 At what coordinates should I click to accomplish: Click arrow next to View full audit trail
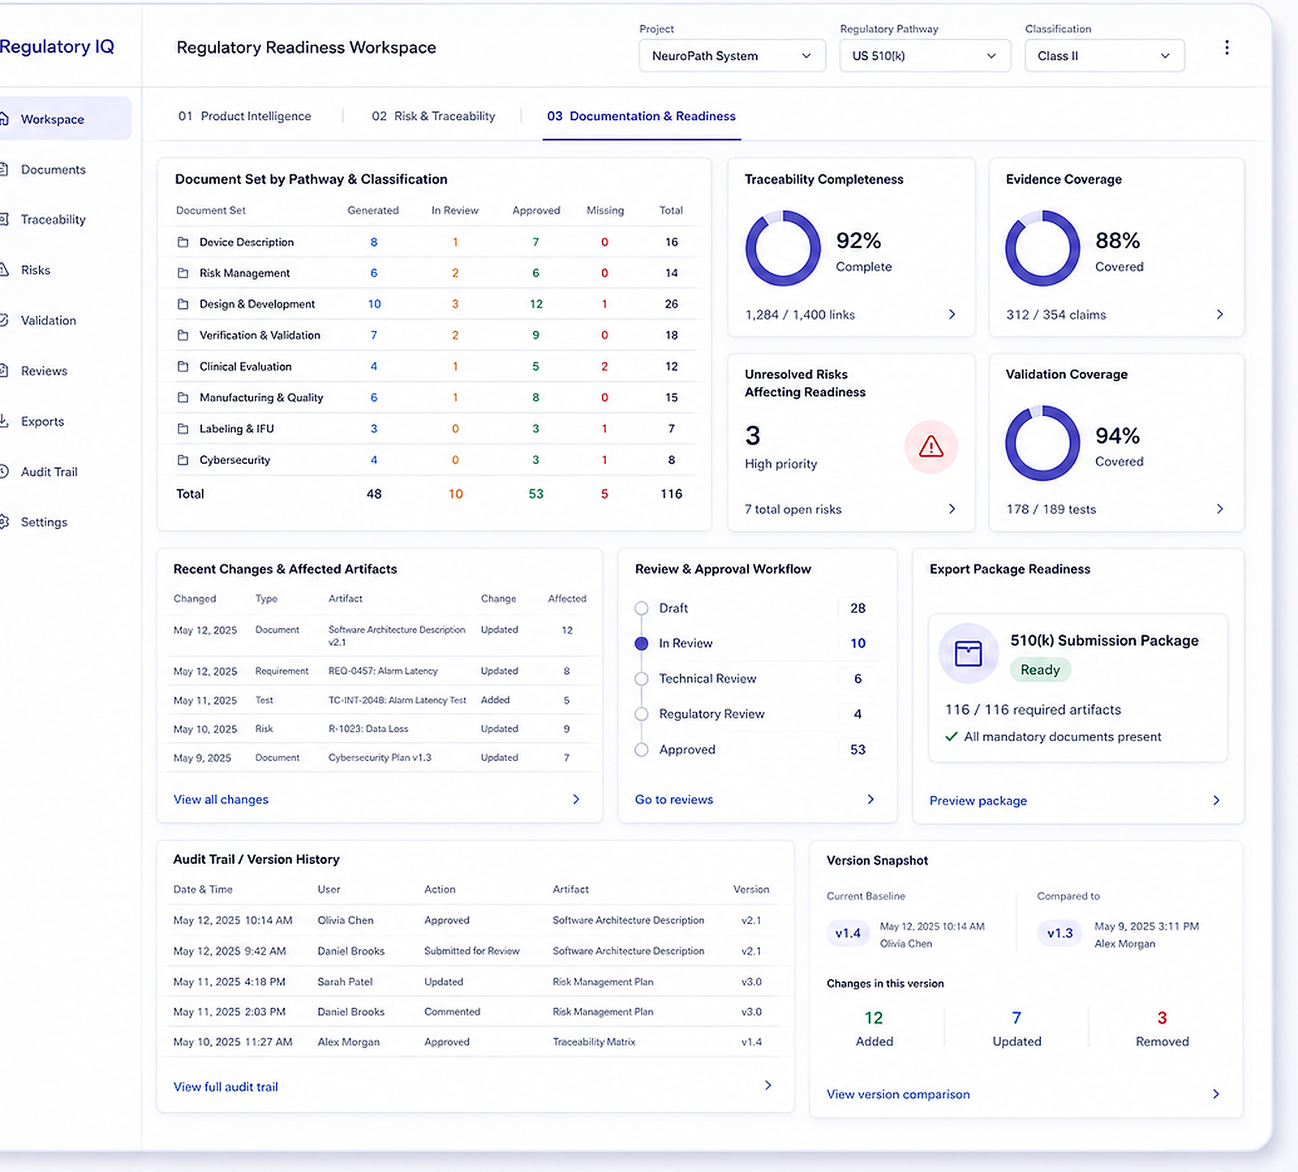(767, 1086)
